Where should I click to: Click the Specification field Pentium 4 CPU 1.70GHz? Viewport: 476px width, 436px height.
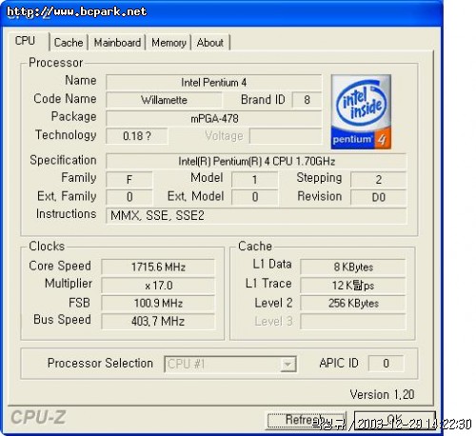(x=256, y=161)
